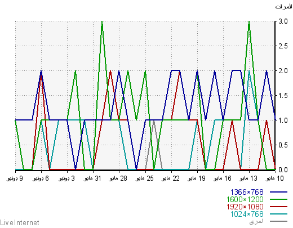Click the 1024×768 legend label
Image resolution: width=293 pixels, height=228 pixels.
[x=247, y=214]
